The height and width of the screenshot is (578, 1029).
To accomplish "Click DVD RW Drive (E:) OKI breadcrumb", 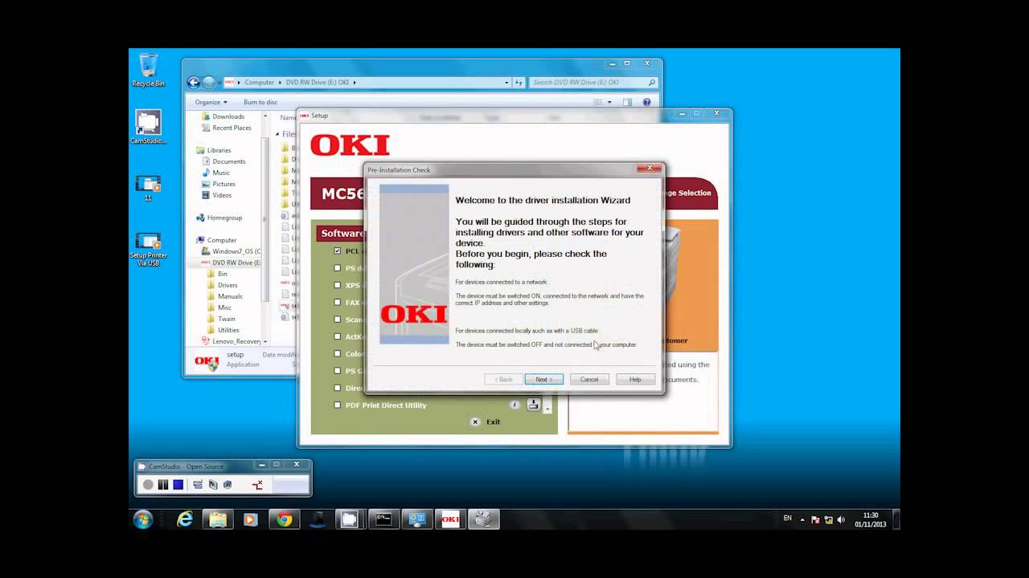I will pyautogui.click(x=318, y=82).
